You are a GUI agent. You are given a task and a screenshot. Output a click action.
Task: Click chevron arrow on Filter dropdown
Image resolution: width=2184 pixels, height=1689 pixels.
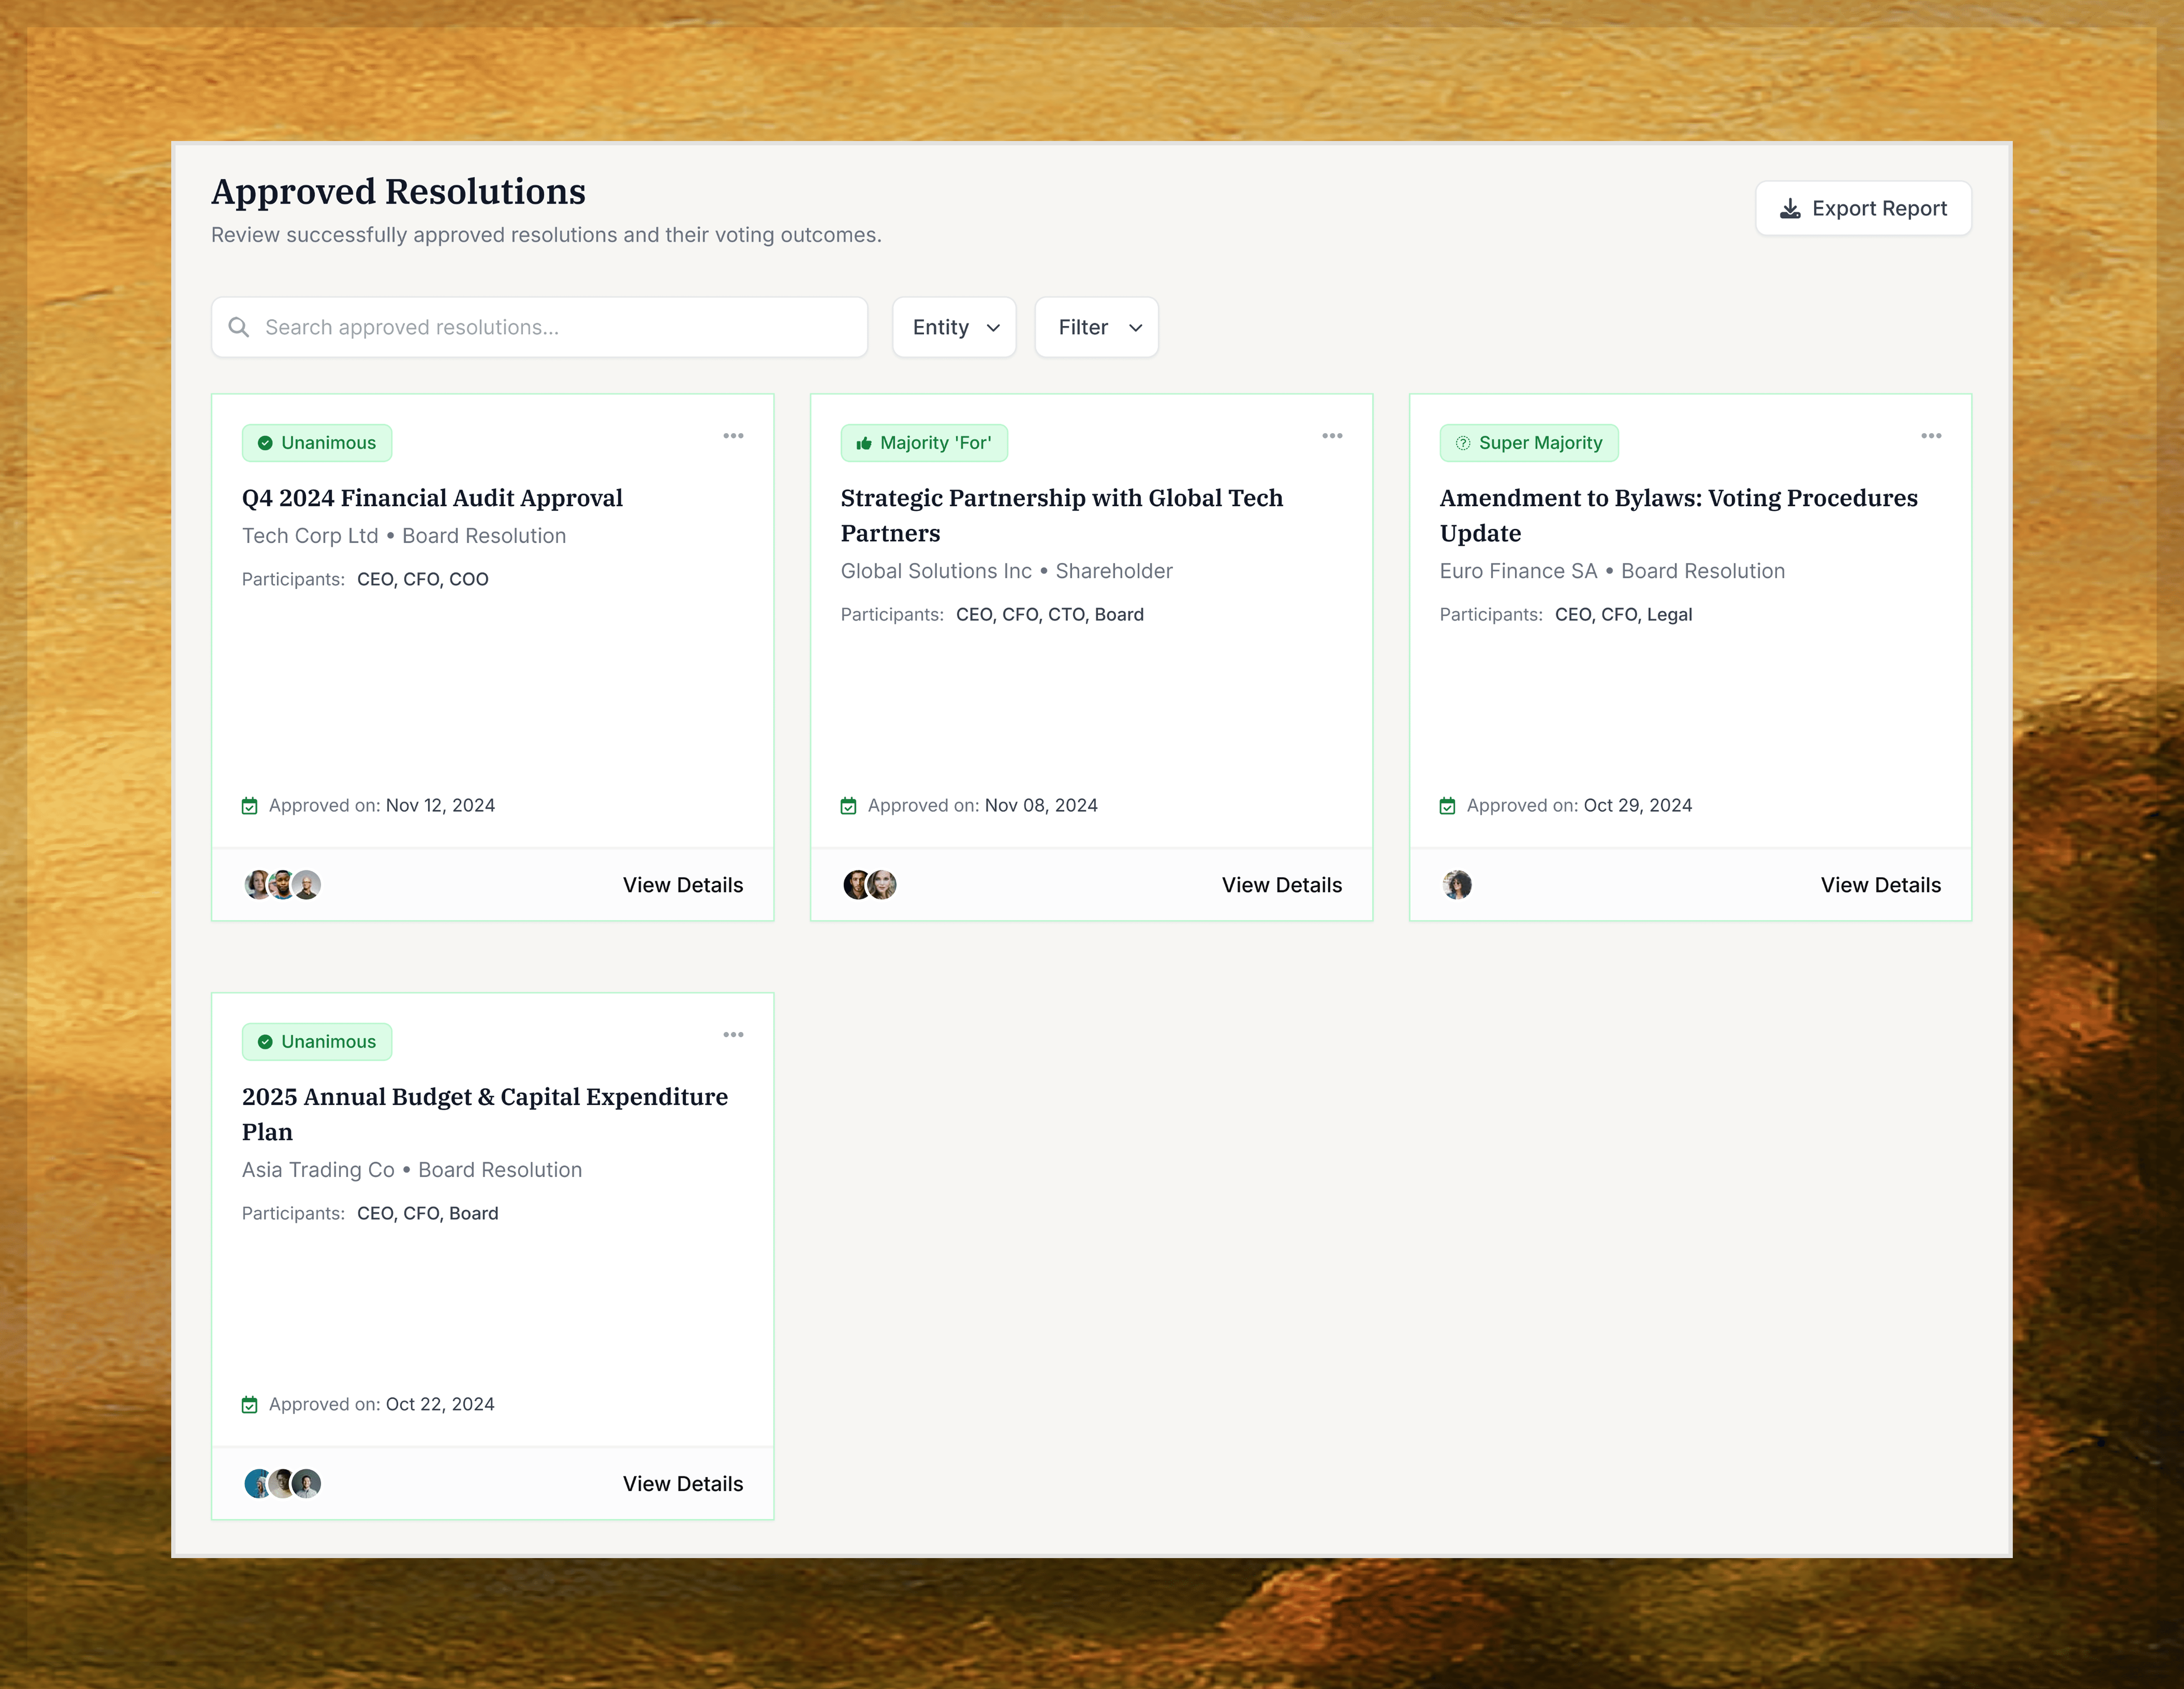[x=1136, y=328]
